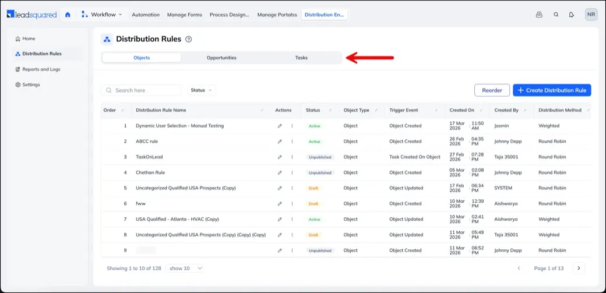
Task: Sort by the Object Type column icon
Action: [376, 110]
